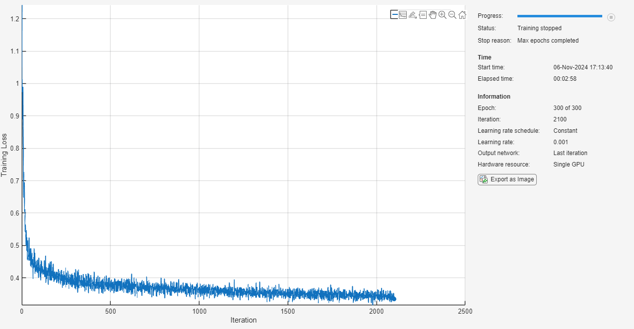Click the x-axis tick label "500"

click(x=110, y=312)
